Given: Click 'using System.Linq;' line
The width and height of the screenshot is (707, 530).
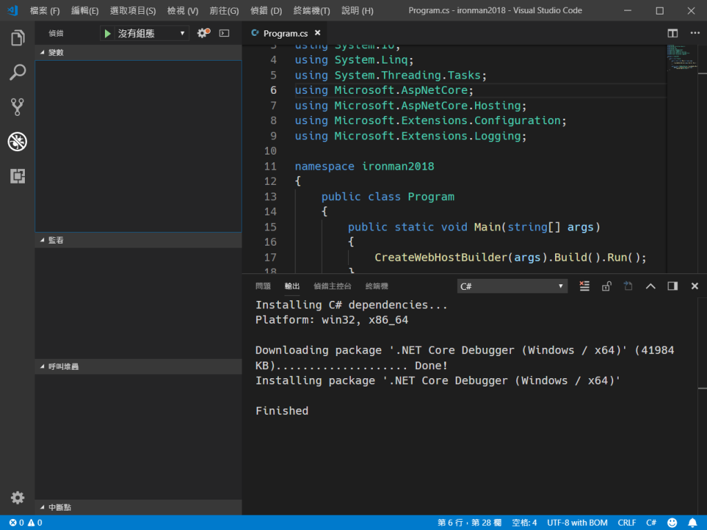Looking at the screenshot, I should (354, 60).
